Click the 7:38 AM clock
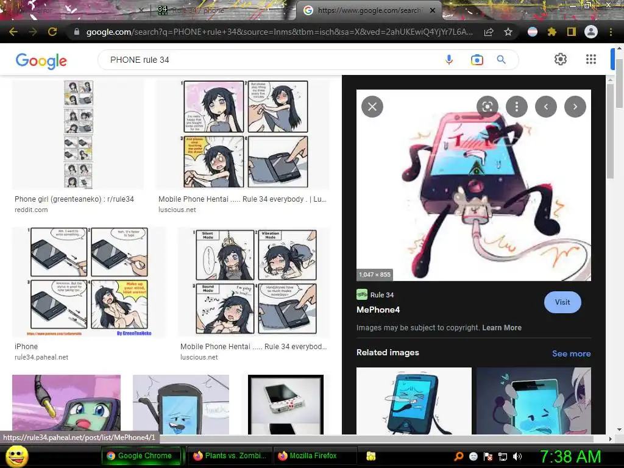 tap(570, 456)
